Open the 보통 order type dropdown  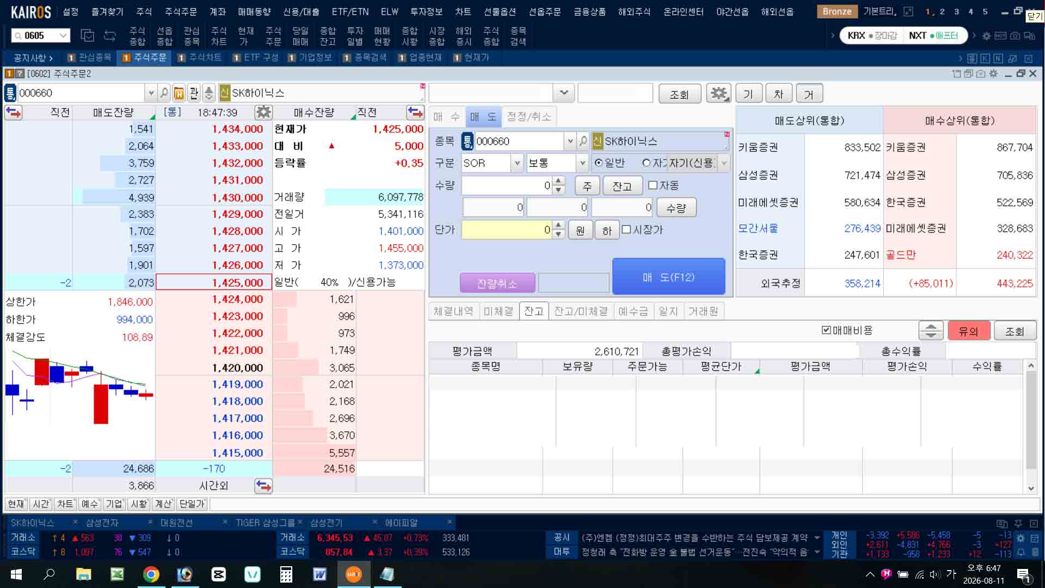click(582, 163)
